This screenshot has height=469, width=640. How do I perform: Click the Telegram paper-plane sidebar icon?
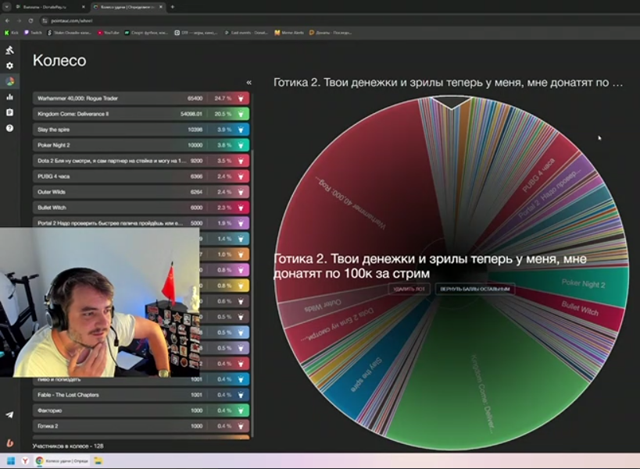tap(10, 415)
